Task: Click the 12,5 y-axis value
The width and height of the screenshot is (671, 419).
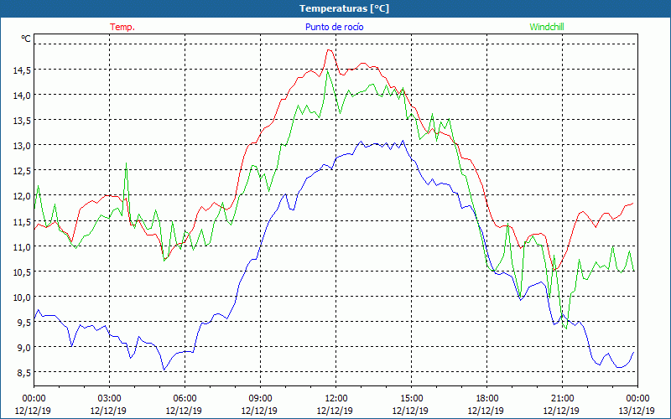Action: (22, 172)
